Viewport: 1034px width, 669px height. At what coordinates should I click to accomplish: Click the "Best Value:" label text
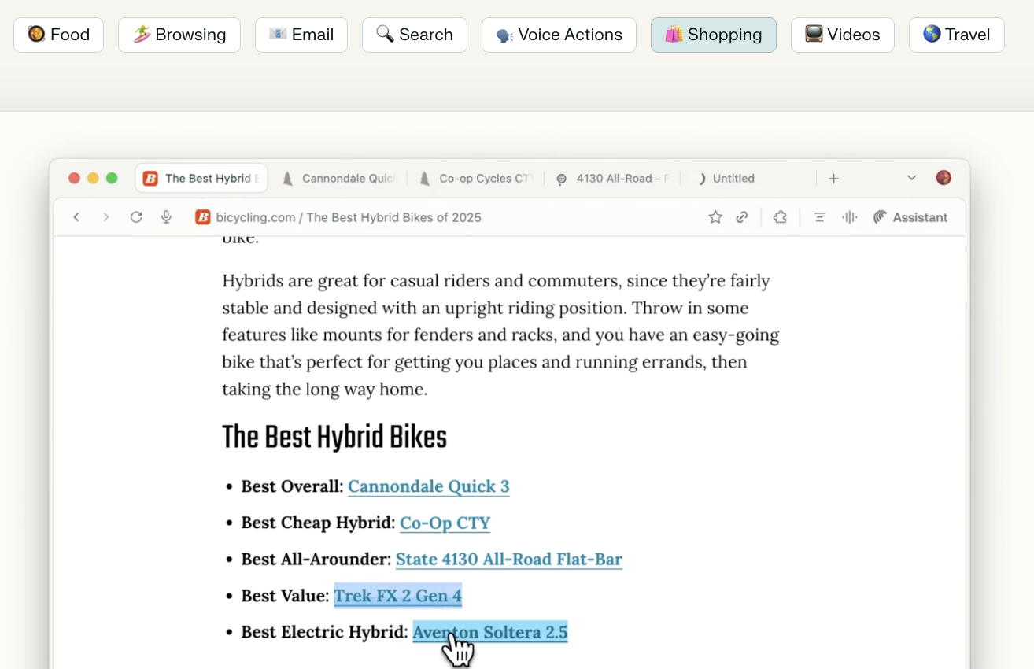coord(285,596)
